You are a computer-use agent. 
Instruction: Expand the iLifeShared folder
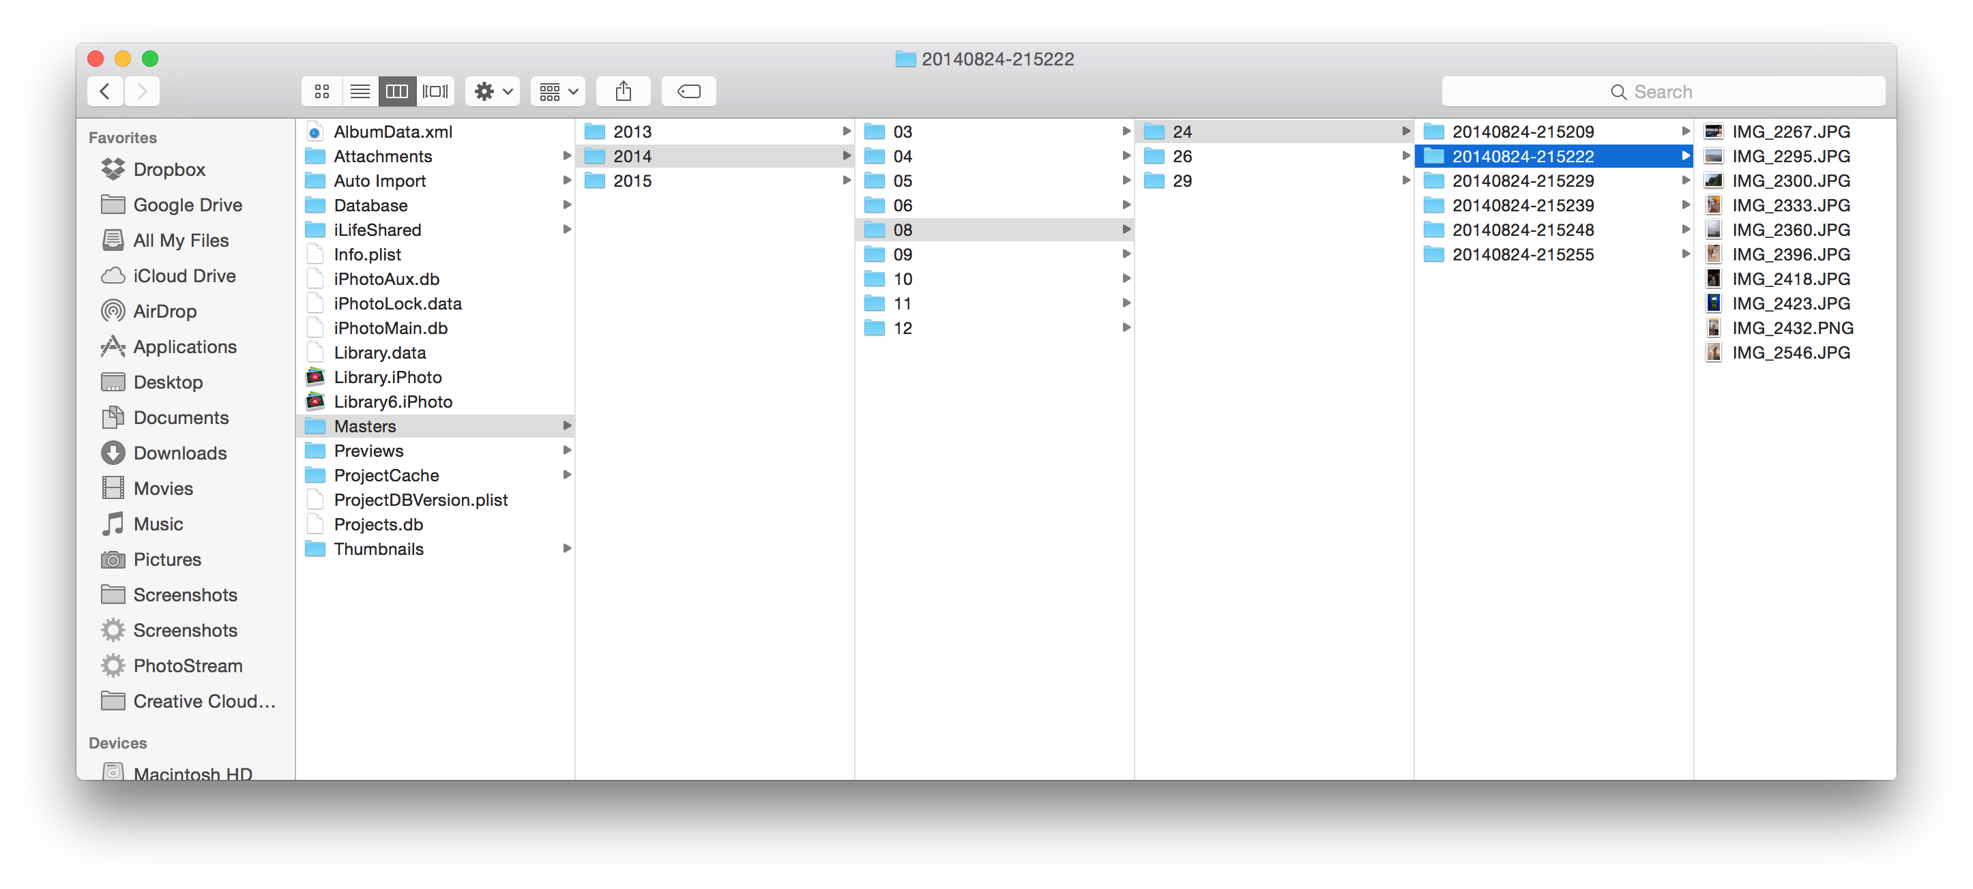[x=567, y=230]
